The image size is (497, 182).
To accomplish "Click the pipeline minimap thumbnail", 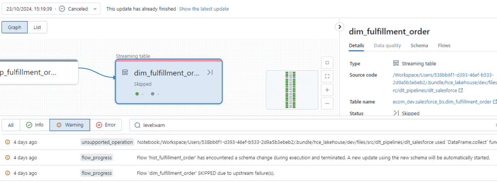I will click(292, 90).
